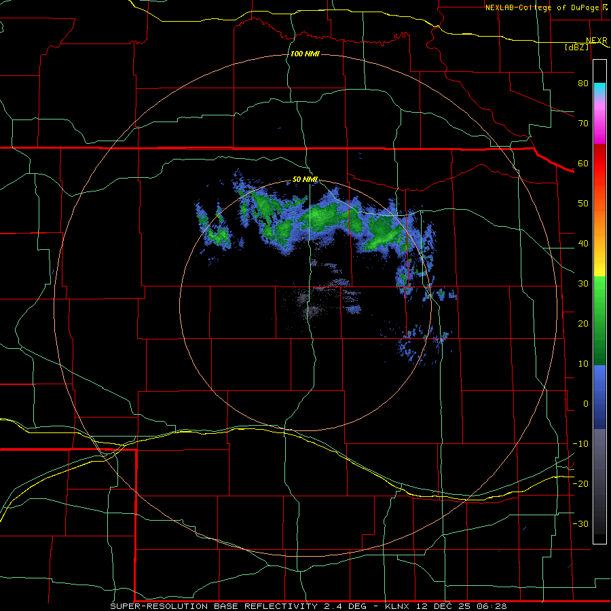
Task: Click the KLNX station identifier in the caption
Action: tap(396, 606)
